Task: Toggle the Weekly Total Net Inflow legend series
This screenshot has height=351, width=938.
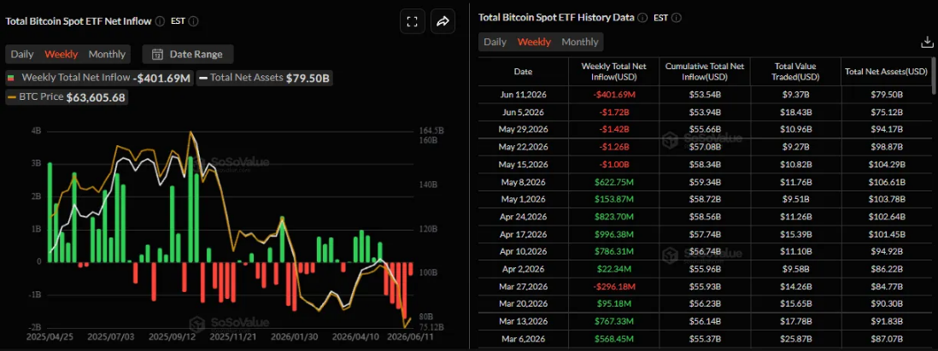Action: pos(99,78)
